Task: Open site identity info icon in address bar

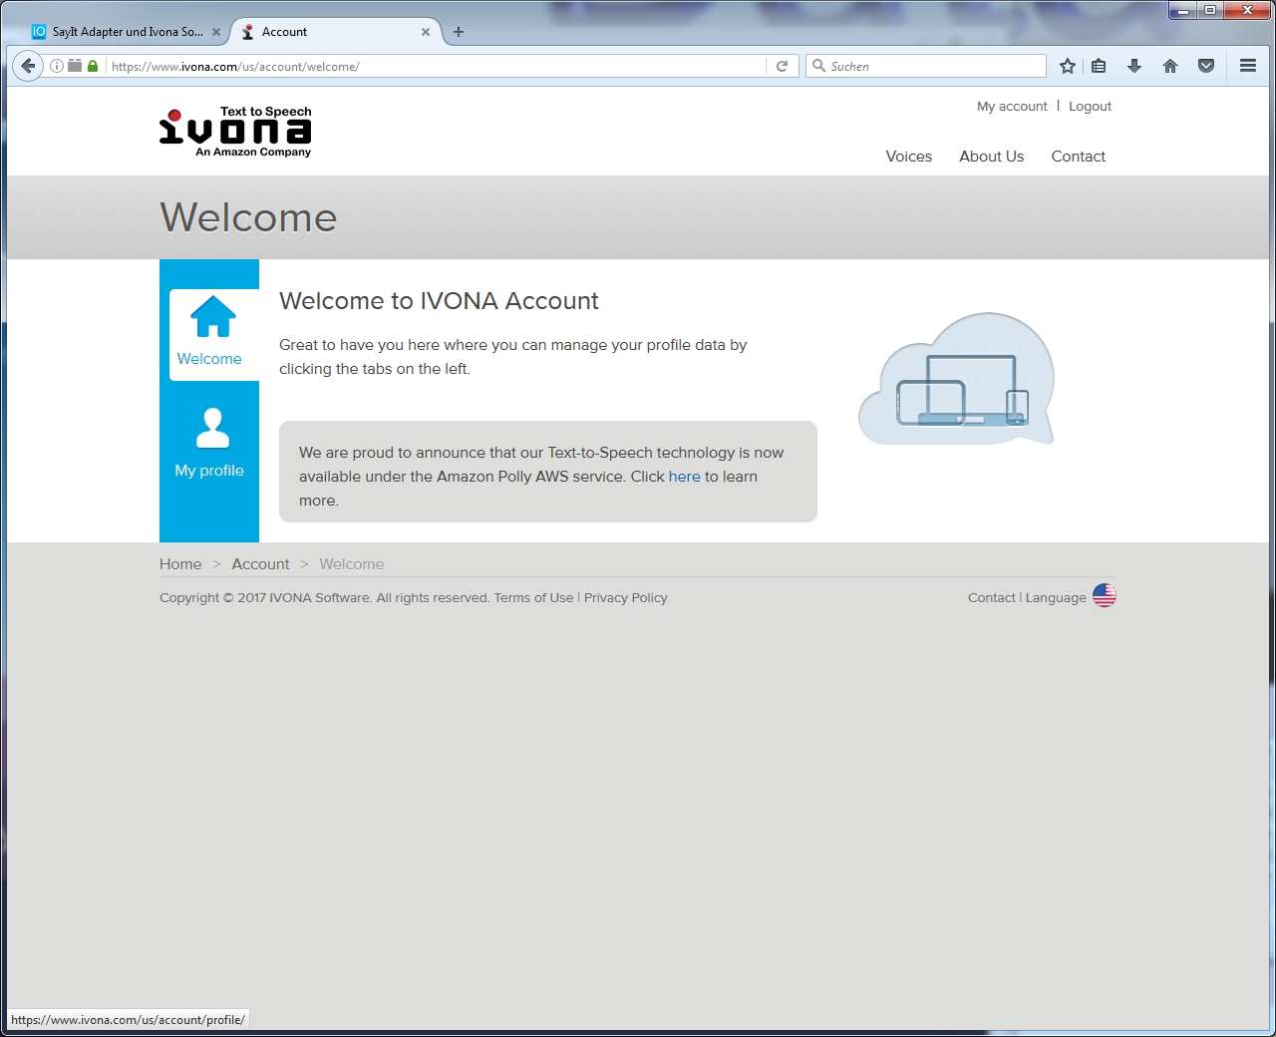Action: [57, 66]
